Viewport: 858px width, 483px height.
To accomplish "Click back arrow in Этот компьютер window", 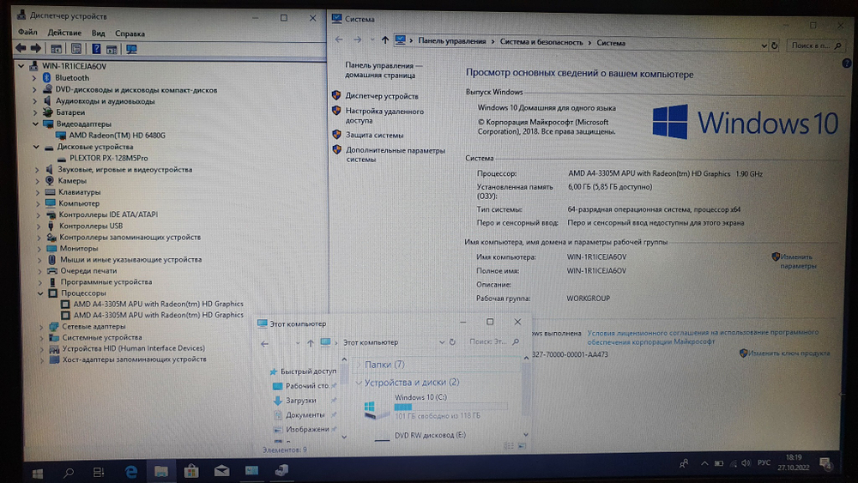I will coord(264,343).
